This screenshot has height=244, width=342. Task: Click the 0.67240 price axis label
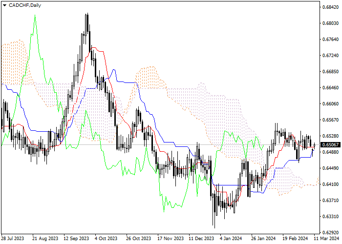(x=330, y=56)
